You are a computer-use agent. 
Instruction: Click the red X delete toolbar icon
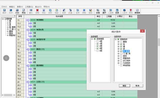click(37, 11)
